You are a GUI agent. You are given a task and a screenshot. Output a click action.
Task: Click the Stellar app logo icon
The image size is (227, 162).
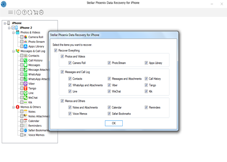[3, 4]
